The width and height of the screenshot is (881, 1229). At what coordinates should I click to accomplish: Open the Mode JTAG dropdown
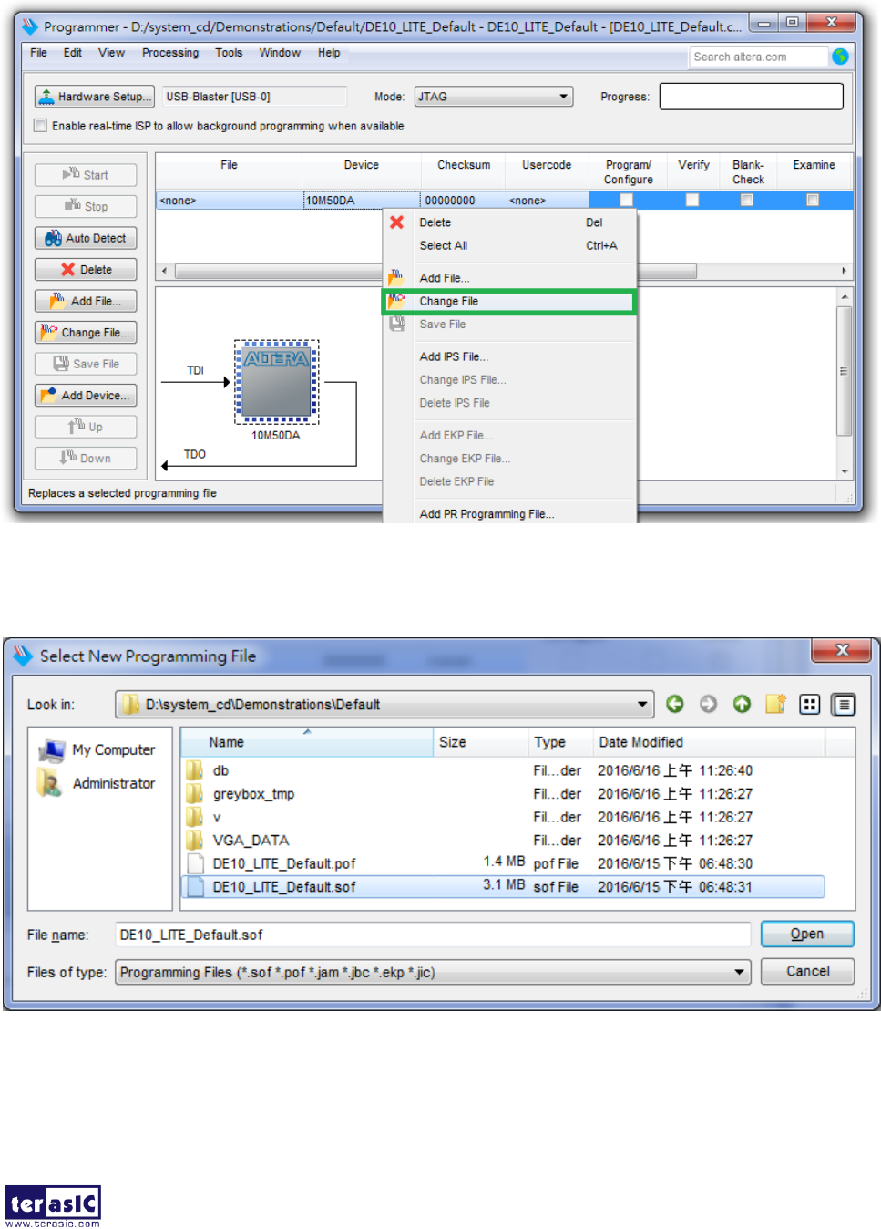click(494, 97)
